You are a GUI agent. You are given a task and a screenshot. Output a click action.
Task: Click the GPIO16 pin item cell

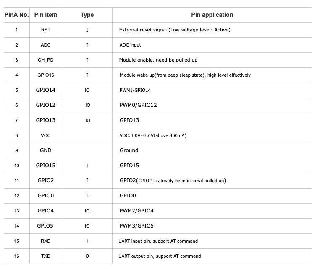pyautogui.click(x=45, y=75)
